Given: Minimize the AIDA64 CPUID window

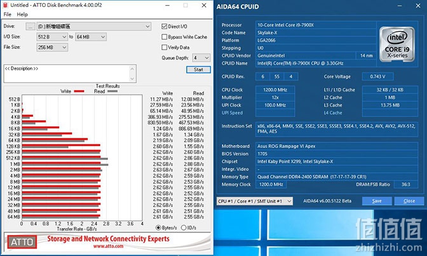Looking at the screenshot, I should coord(400,6).
